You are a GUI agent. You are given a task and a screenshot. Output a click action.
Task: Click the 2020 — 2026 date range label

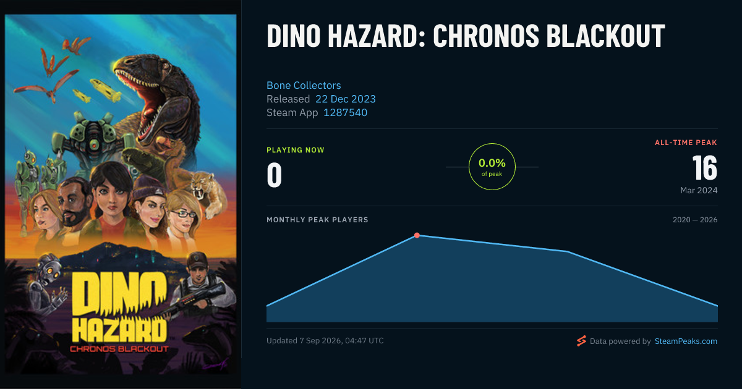point(695,220)
